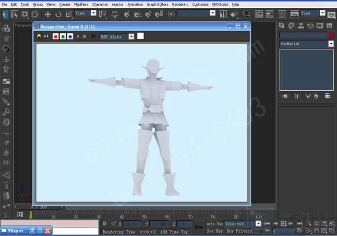Toggle 3D Snaps in toolbar
This screenshot has height=236, width=337.
(127, 15)
